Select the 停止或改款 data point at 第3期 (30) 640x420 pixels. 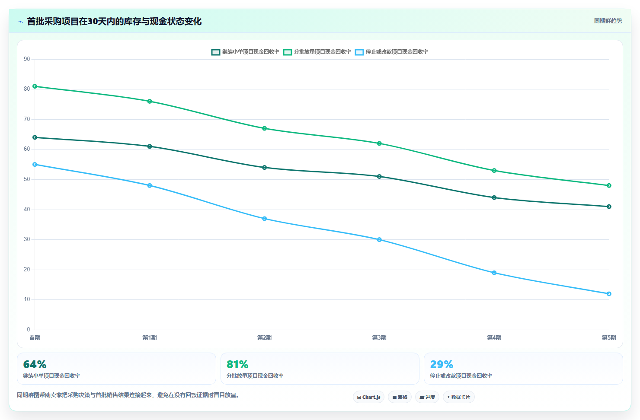click(379, 239)
